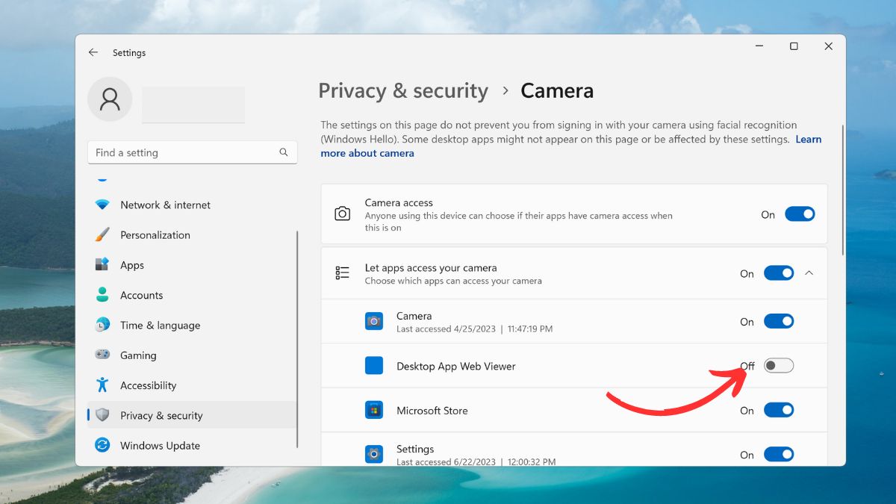Go to Apps settings
Viewport: 896px width, 504px height.
point(192,265)
